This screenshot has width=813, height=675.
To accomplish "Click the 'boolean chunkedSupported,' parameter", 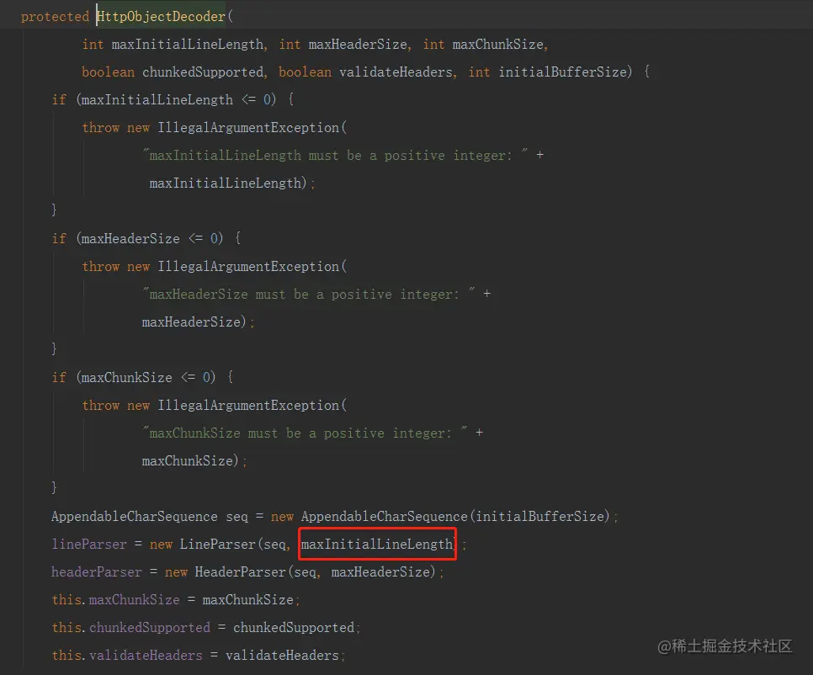I will tap(175, 72).
